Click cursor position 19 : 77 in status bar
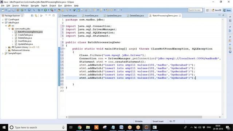The image size is (233, 131). pos(172,121)
